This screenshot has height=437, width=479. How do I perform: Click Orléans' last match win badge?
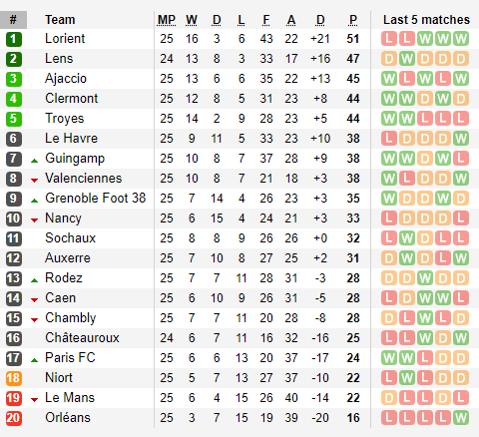pos(461,418)
